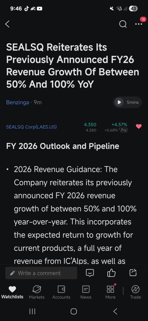This screenshot has height=321, width=148.
Task: Open search with the magnifier icon
Action: [x=123, y=24]
